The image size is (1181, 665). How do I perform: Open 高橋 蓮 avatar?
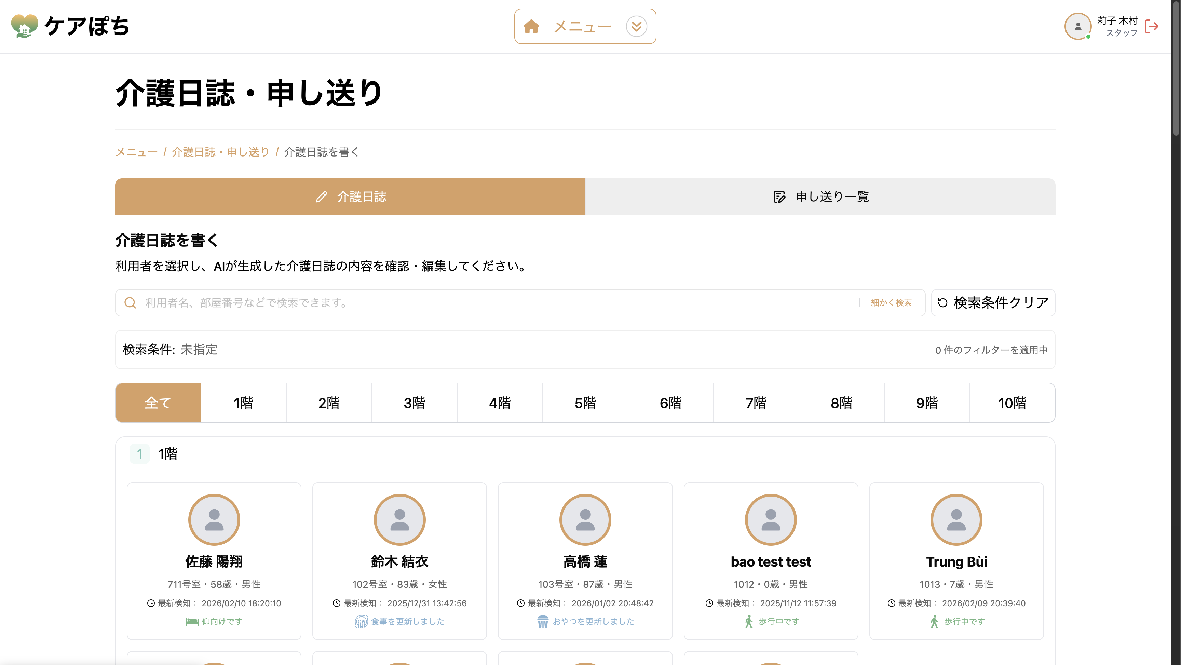[x=585, y=520]
